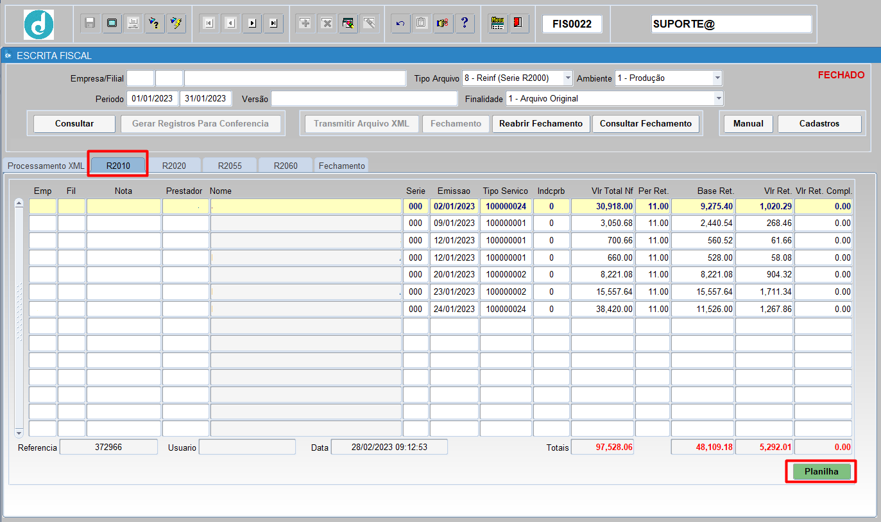The image size is (881, 522).
Task: Open the Ambiente dropdown
Action: pos(717,78)
